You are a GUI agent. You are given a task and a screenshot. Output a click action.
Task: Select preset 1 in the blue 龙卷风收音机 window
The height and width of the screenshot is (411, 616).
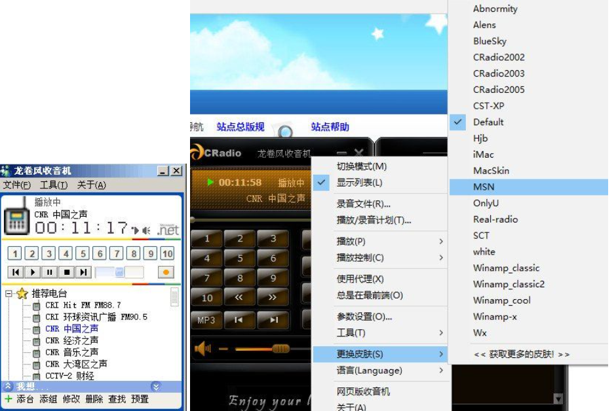[15, 253]
